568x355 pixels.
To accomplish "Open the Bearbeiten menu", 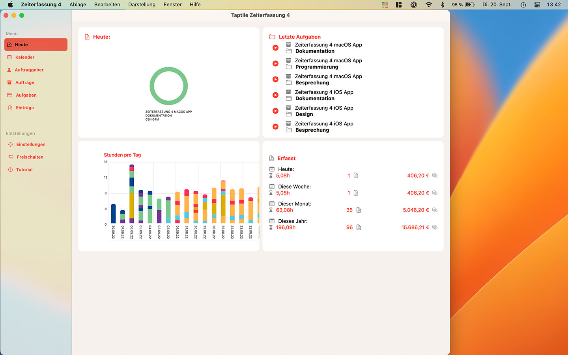I will tap(107, 5).
